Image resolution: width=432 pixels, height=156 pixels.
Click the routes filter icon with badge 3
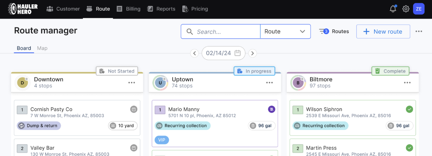point(324,31)
